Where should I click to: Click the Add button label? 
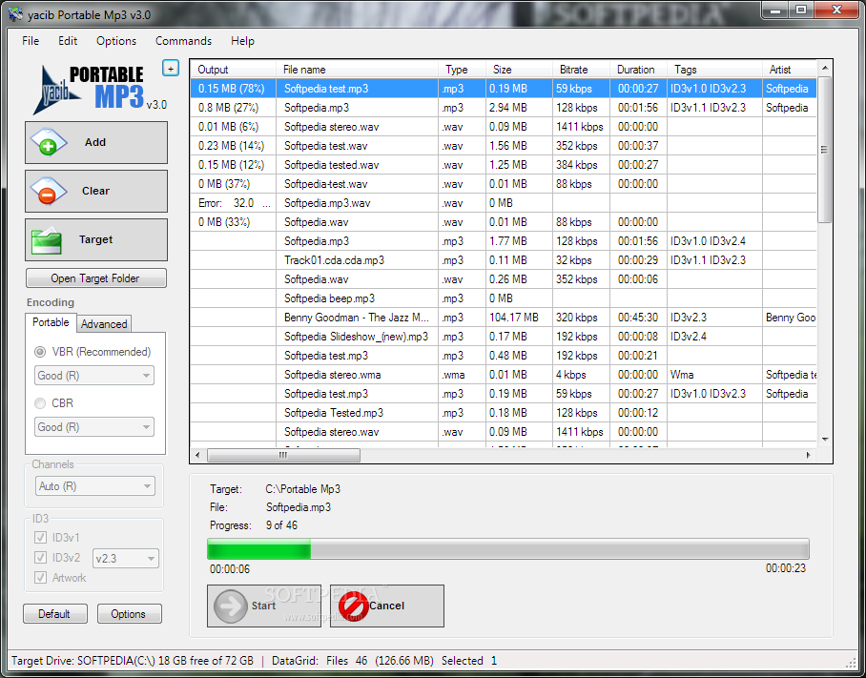click(x=95, y=142)
